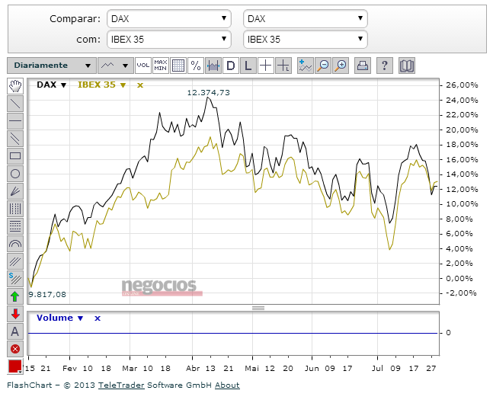This screenshot has width=493, height=403.
Task: Toggle the D button in toolbar
Action: click(x=231, y=66)
